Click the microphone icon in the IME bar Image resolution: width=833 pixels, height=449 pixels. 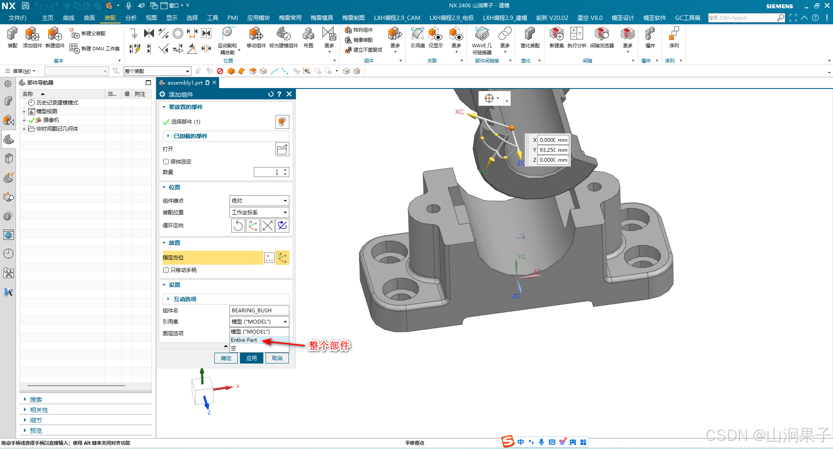[541, 442]
